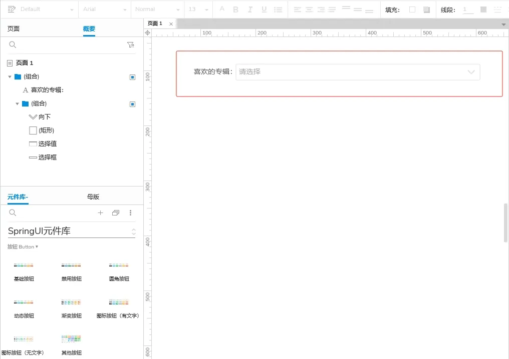Viewport: 509px width, 359px height.
Task: Click the 请选择 dropdown on the canvas
Action: coord(358,72)
